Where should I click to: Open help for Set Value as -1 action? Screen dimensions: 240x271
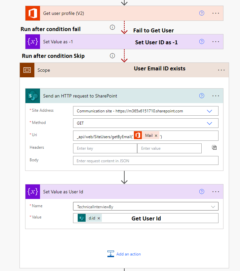(202, 42)
